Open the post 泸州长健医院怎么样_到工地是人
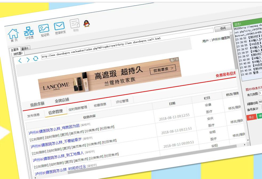Viewport: 262px width, 179px height. (58, 156)
